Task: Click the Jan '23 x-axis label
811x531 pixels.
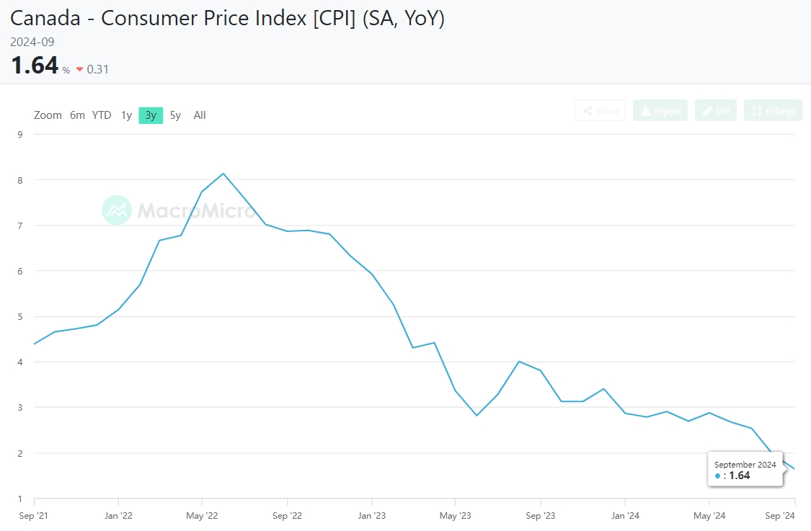Action: 371,516
